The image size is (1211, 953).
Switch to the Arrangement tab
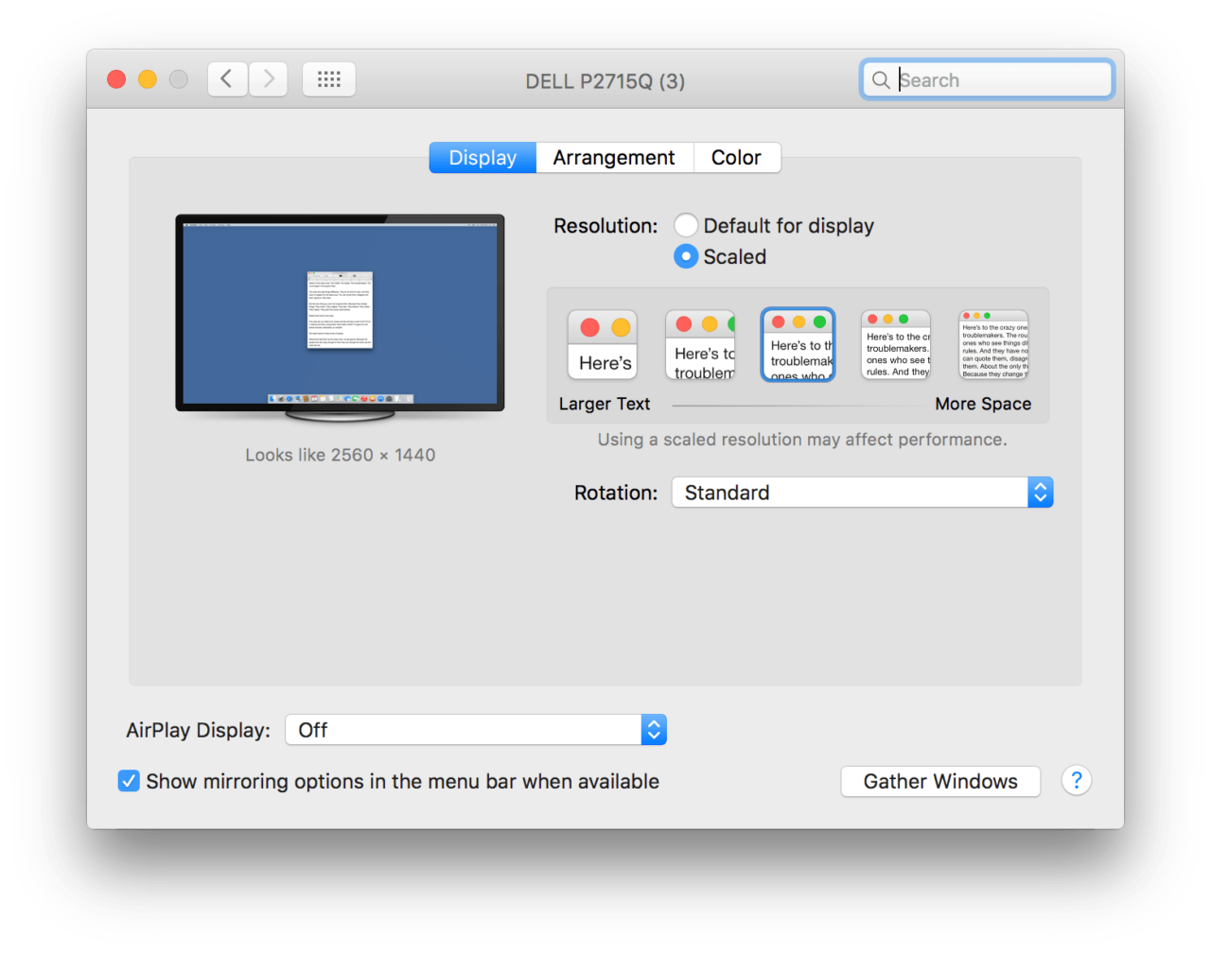614,158
